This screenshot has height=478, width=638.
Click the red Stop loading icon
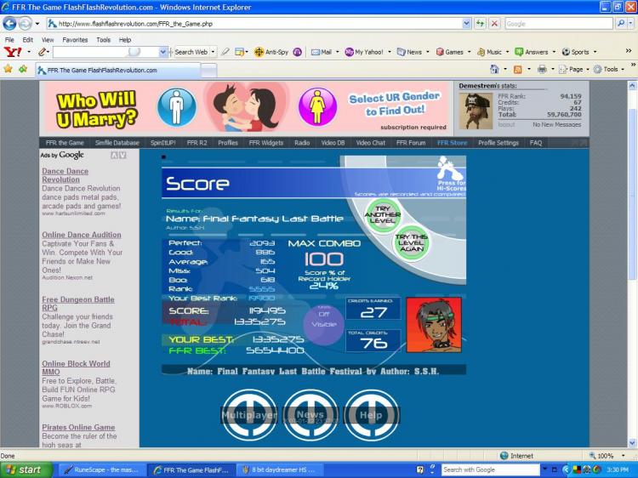point(494,24)
